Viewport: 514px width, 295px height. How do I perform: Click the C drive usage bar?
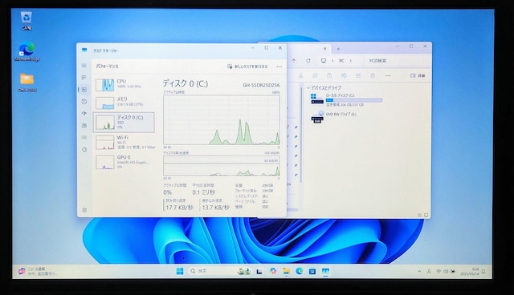[x=354, y=100]
